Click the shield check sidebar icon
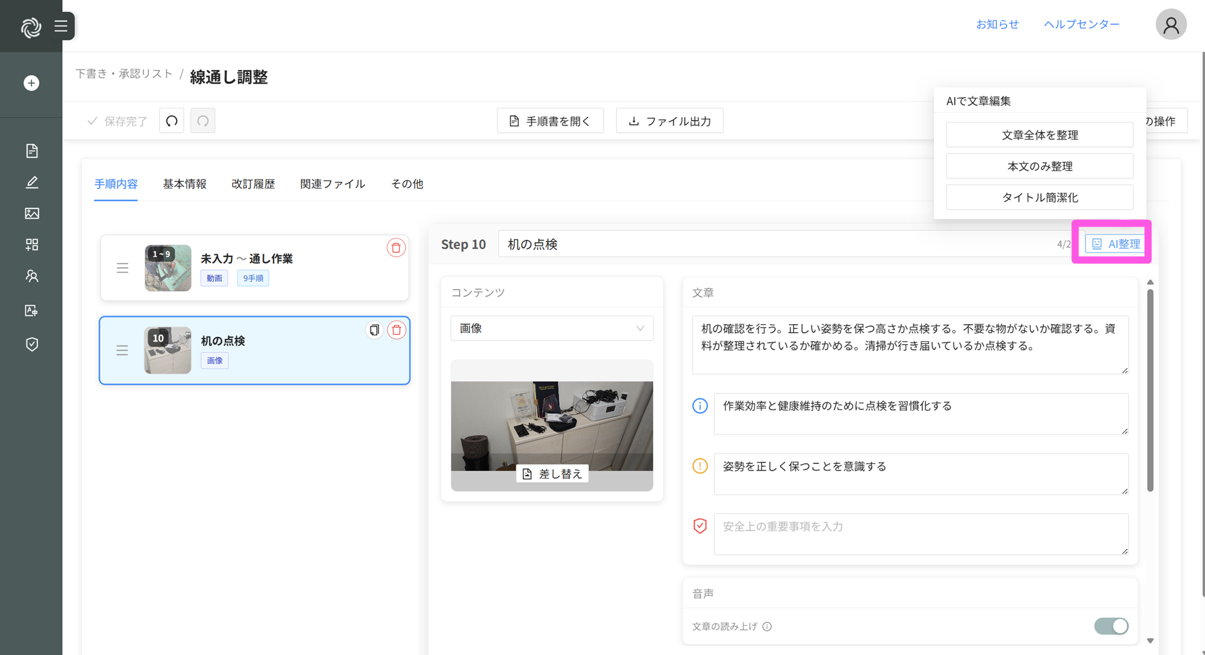1205x655 pixels. pyautogui.click(x=32, y=344)
